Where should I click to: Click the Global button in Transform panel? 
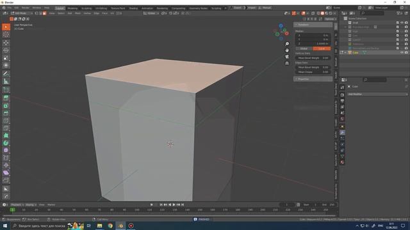pos(304,49)
